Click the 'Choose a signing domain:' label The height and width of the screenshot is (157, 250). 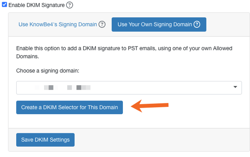tap(48, 71)
